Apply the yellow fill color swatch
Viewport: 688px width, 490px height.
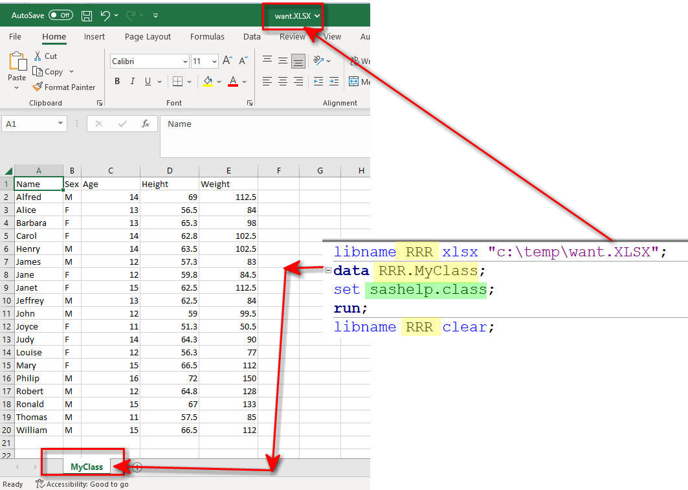coord(208,82)
